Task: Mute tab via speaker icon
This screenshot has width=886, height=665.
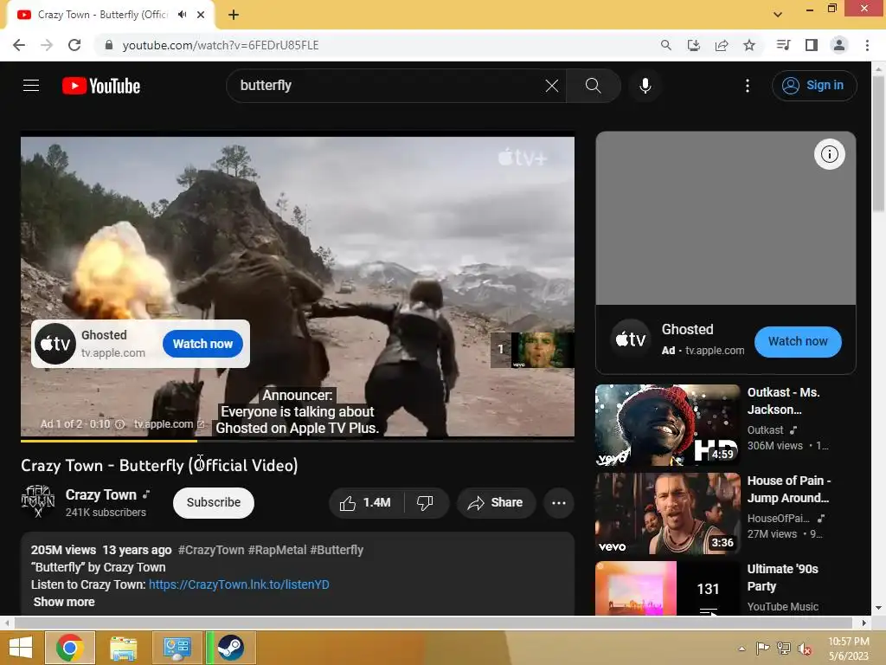Action: point(182,15)
